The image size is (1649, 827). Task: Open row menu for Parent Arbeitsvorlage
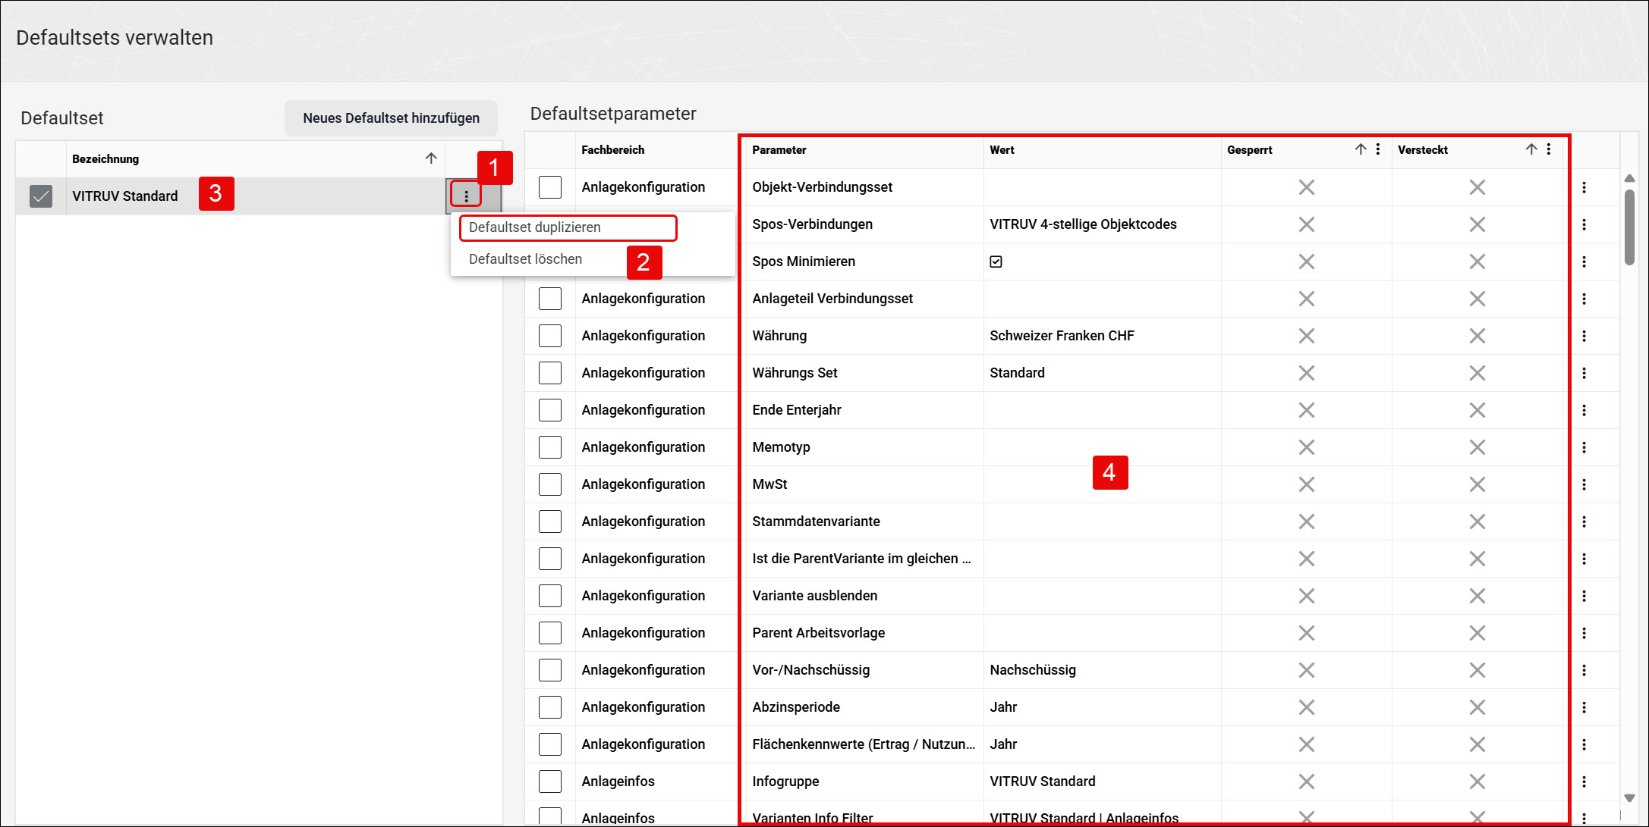tap(1584, 633)
